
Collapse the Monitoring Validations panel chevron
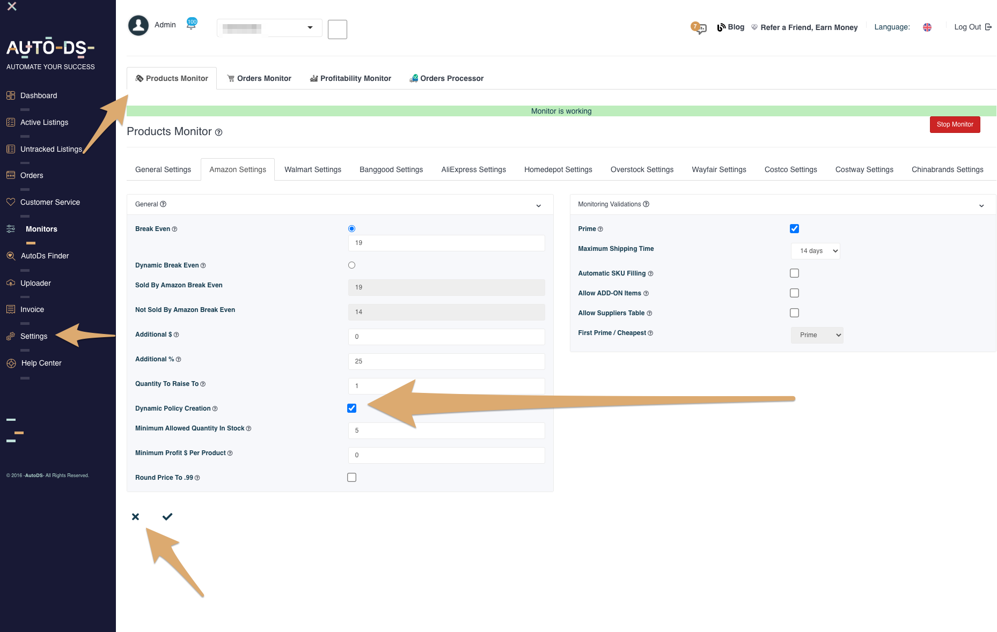click(x=981, y=205)
